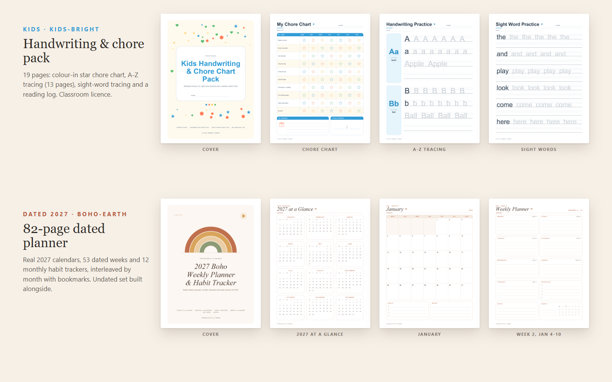Click the WEEK 2, JAN 4-10 caption
The height and width of the screenshot is (382, 612).
click(x=539, y=334)
